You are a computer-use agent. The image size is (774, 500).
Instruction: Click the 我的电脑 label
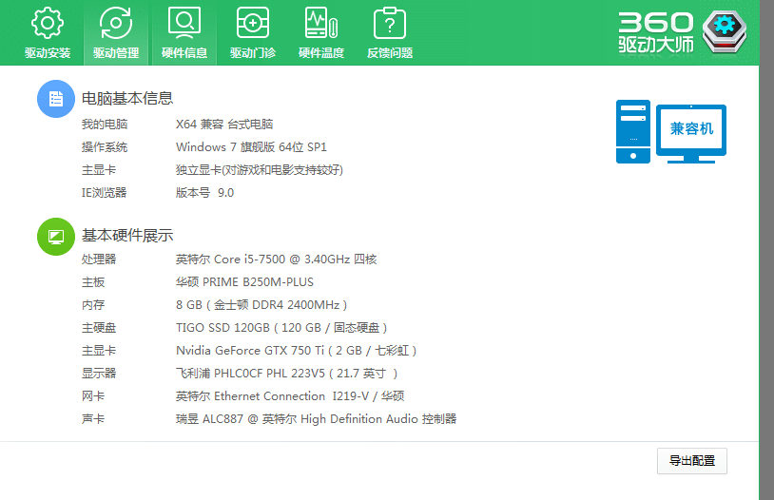pos(105,124)
